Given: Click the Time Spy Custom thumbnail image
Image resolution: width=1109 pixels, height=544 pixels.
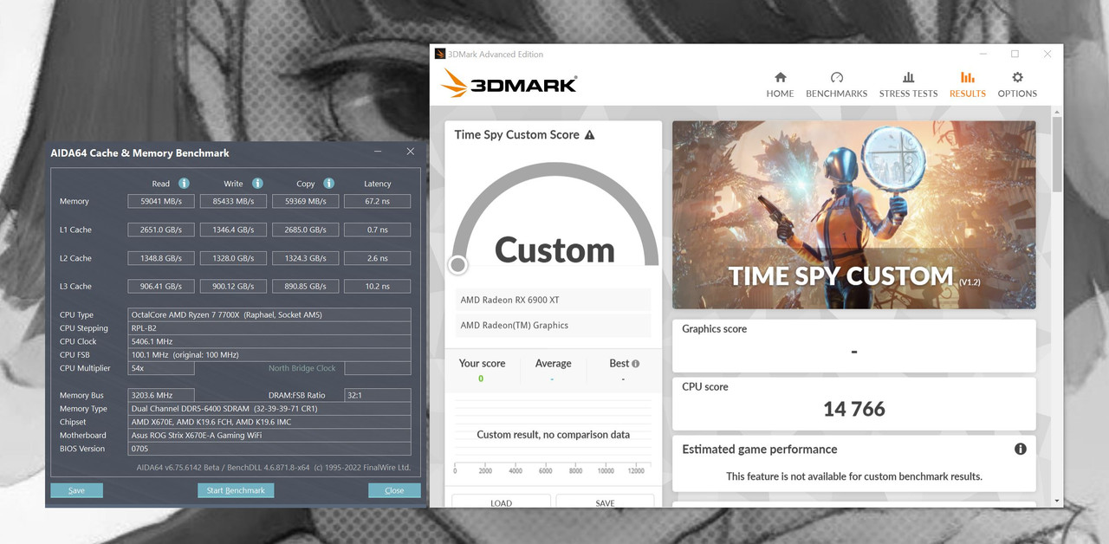Looking at the screenshot, I should 853,215.
